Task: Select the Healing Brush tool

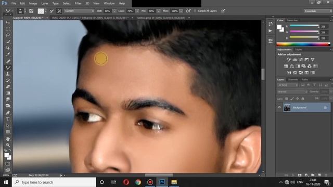Action: [x=8, y=61]
